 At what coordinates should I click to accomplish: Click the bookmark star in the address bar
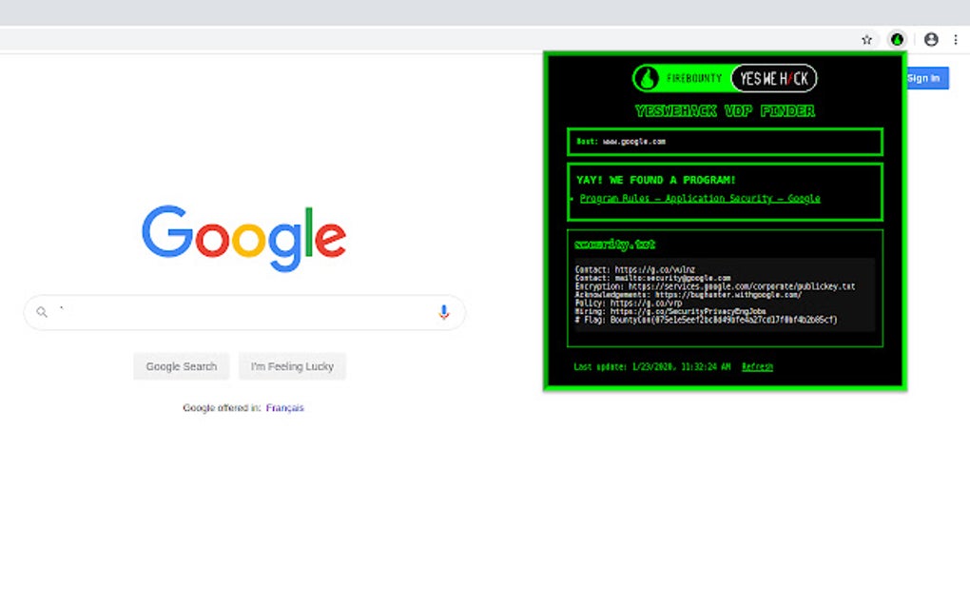[x=866, y=39]
